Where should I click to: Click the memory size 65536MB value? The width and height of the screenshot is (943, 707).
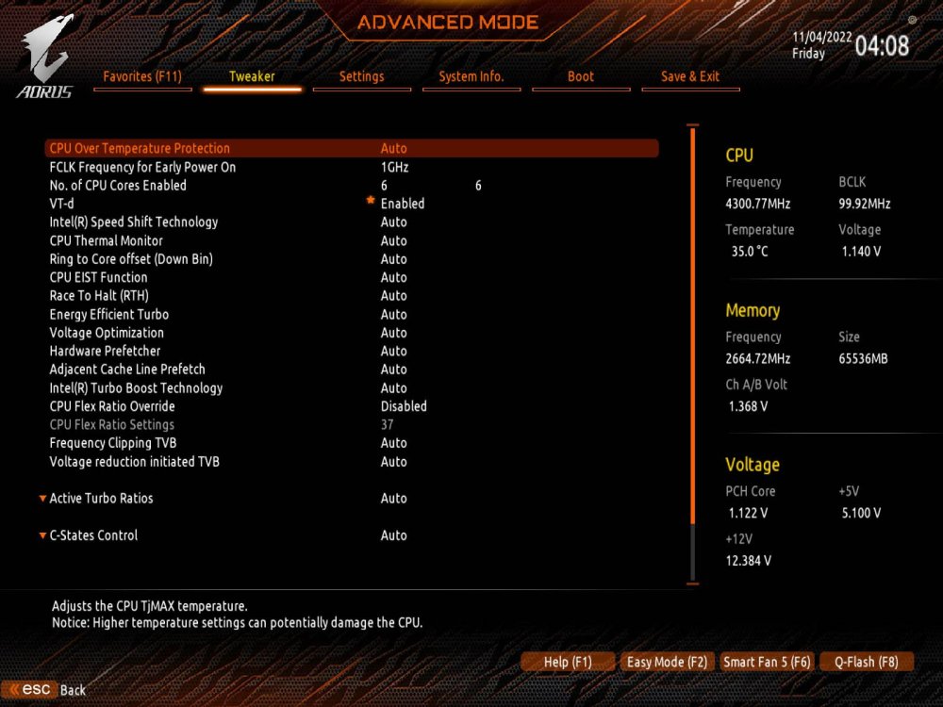click(863, 359)
